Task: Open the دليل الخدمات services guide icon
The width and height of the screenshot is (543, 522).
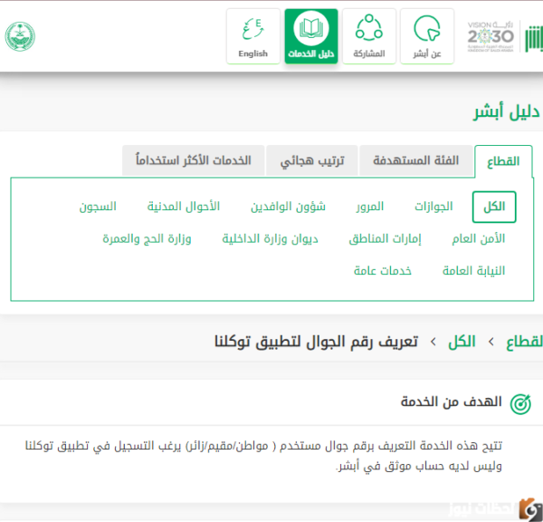Action: point(311,36)
